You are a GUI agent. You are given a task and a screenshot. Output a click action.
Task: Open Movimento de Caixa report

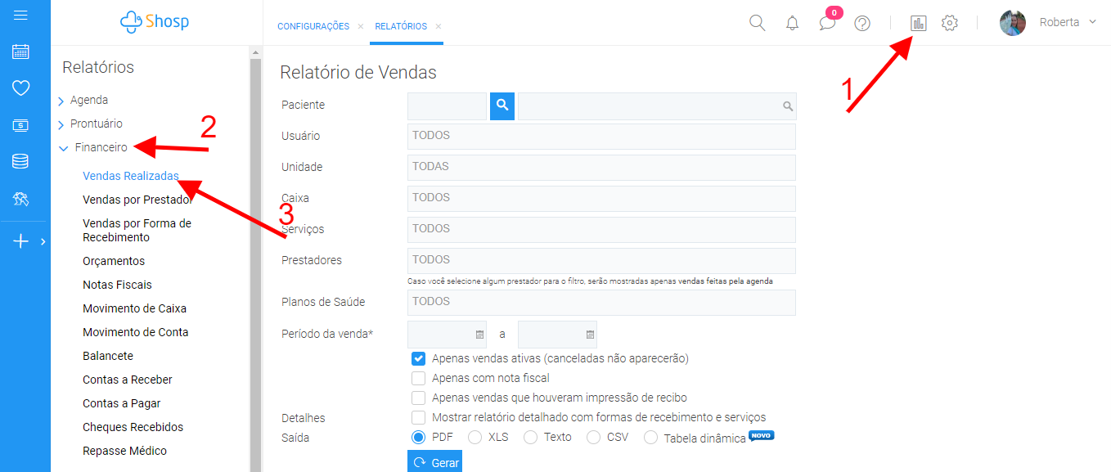pyautogui.click(x=134, y=308)
